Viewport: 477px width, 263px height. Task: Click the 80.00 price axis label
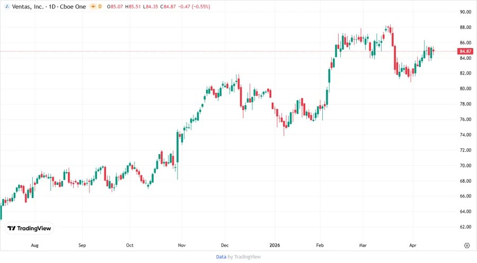465,89
